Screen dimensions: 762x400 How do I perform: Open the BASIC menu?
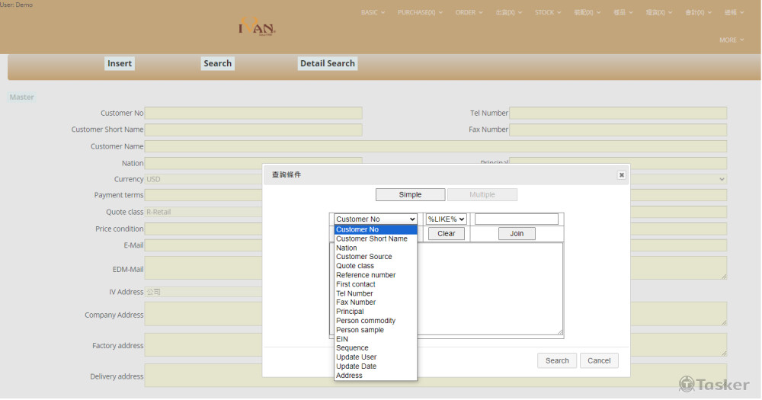pyautogui.click(x=373, y=13)
